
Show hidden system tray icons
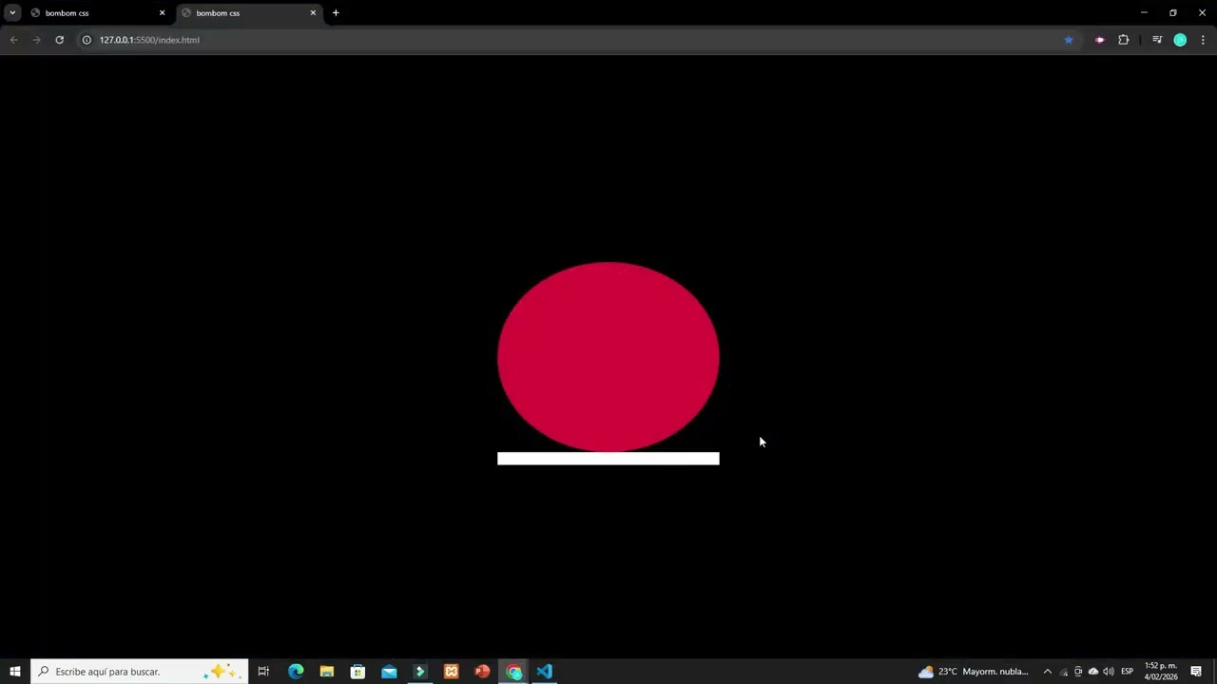pyautogui.click(x=1048, y=672)
